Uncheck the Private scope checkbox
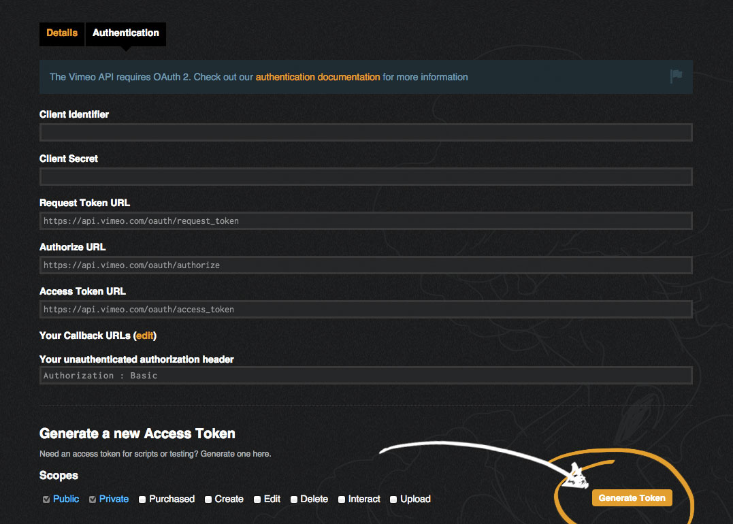The width and height of the screenshot is (733, 524). click(x=93, y=500)
